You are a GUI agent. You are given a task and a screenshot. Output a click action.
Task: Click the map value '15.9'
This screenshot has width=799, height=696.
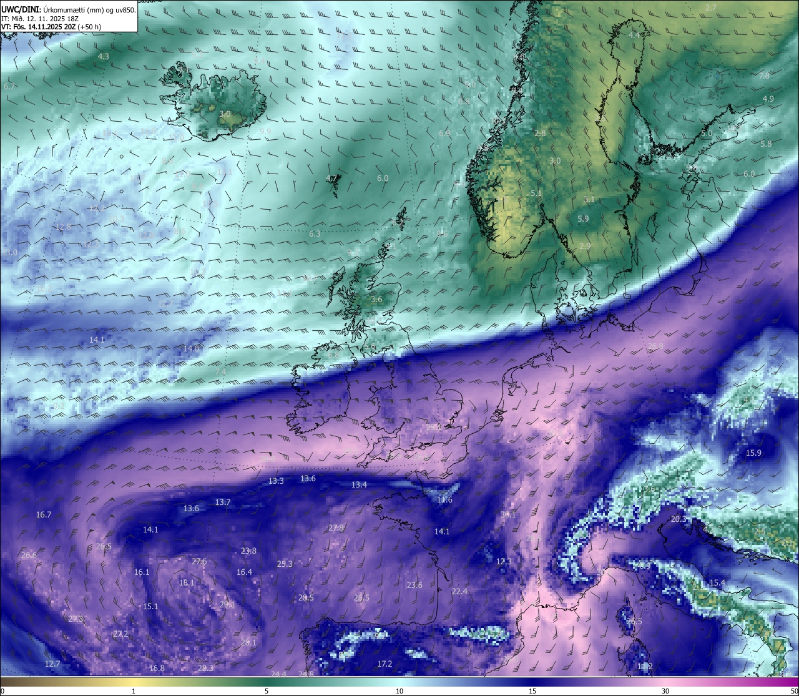(753, 453)
